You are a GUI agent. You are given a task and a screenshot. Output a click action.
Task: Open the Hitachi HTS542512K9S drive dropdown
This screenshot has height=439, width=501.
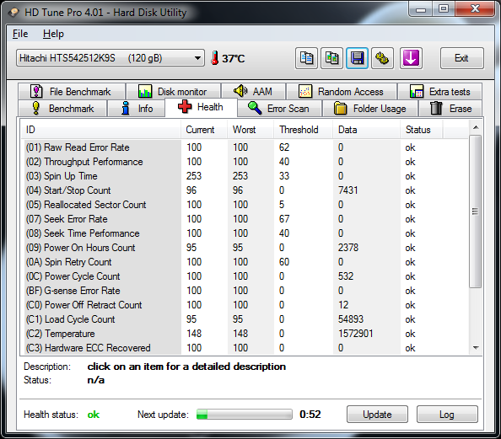(110, 58)
